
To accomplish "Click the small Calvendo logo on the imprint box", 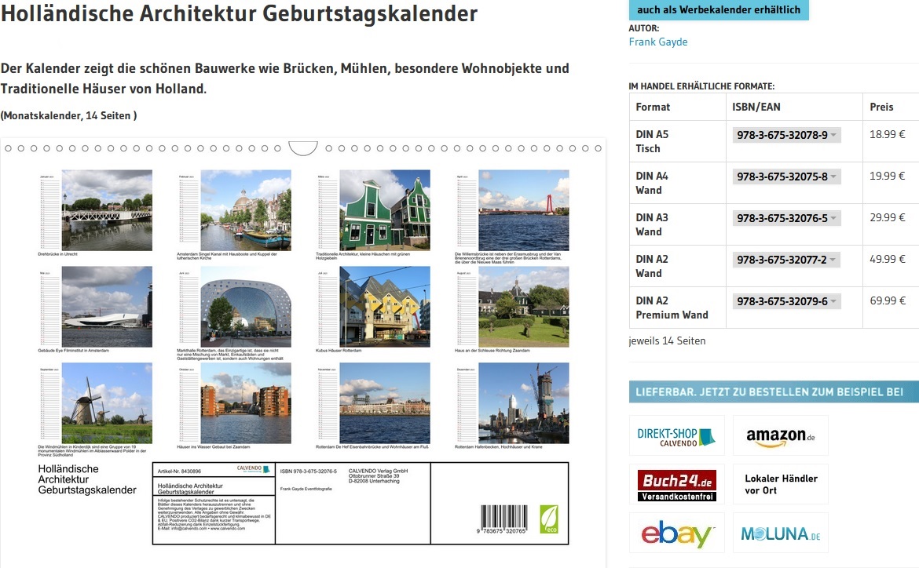I will [x=253, y=469].
